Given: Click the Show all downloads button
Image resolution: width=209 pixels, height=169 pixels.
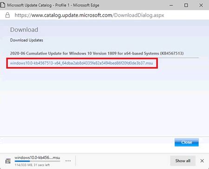Looking at the screenshot, I should coord(183,161).
